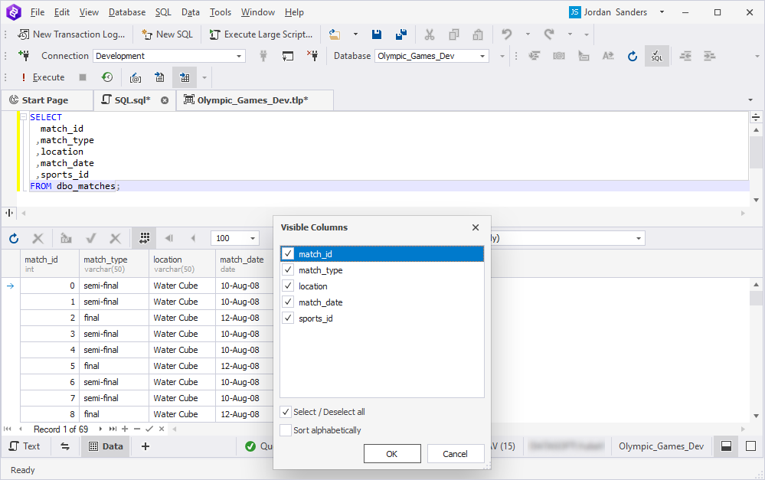Click the Stop execution square icon

tap(83, 77)
